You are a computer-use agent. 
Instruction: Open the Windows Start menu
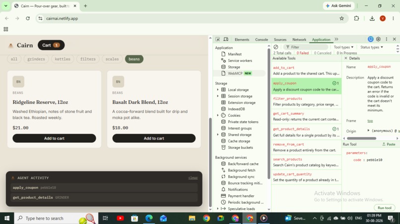click(x=7, y=218)
